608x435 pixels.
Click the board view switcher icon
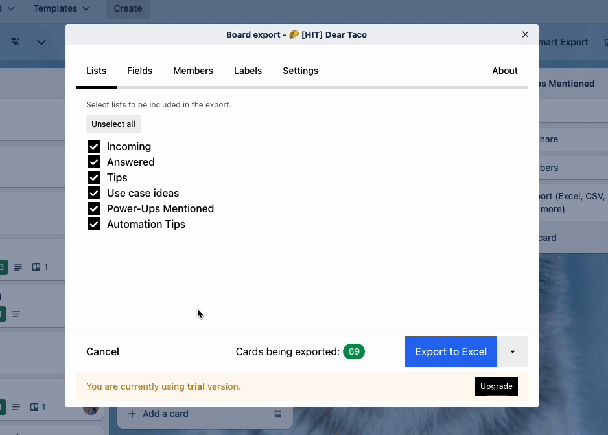pos(16,41)
